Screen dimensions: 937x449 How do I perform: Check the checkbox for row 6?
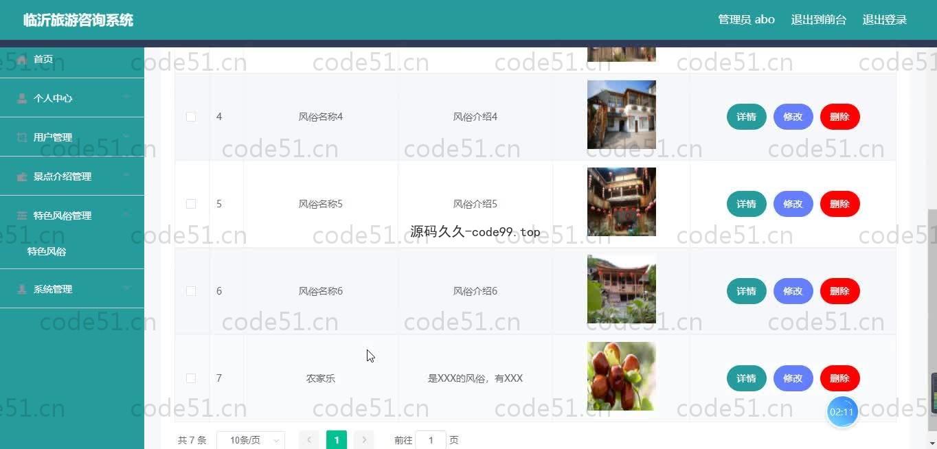[x=191, y=291]
